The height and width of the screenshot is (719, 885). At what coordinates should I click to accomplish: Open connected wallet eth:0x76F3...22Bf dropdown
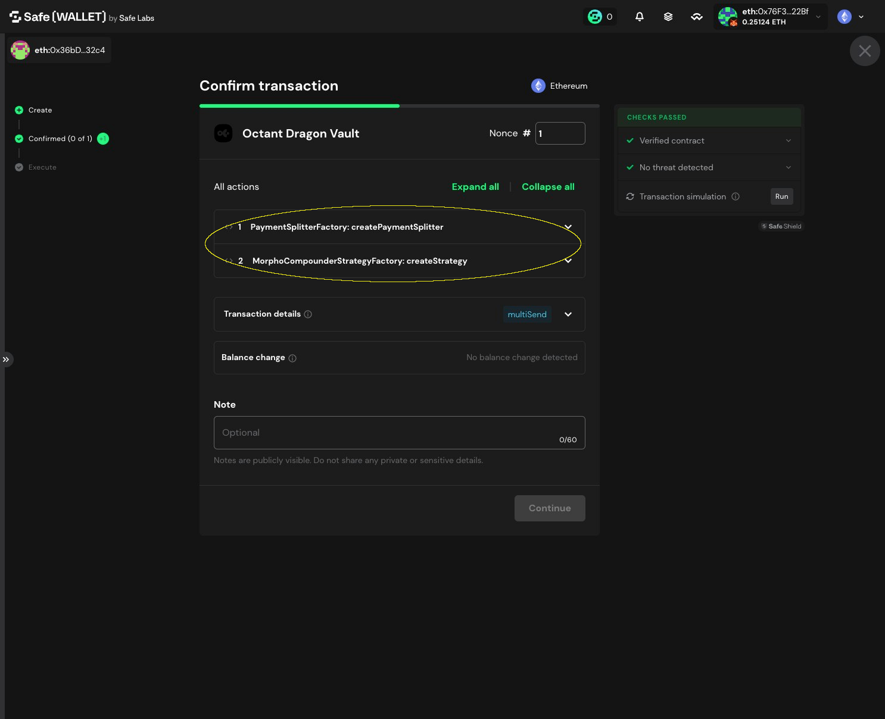(x=771, y=17)
